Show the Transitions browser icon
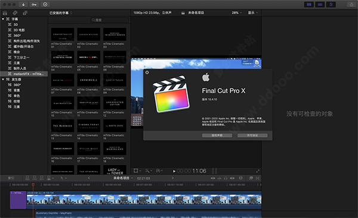This screenshot has height=218, width=358. point(258,178)
